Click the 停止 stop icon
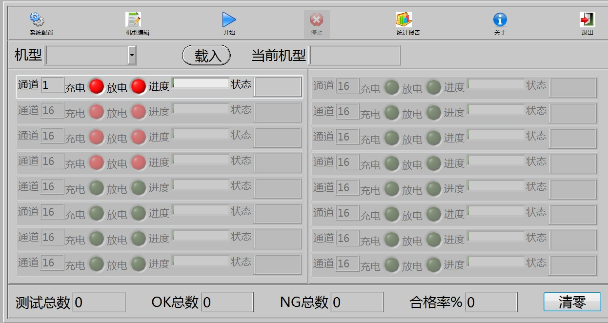 pos(317,20)
